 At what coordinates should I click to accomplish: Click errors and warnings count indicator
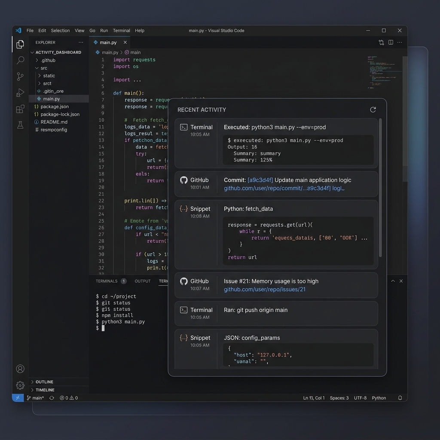pos(69,398)
